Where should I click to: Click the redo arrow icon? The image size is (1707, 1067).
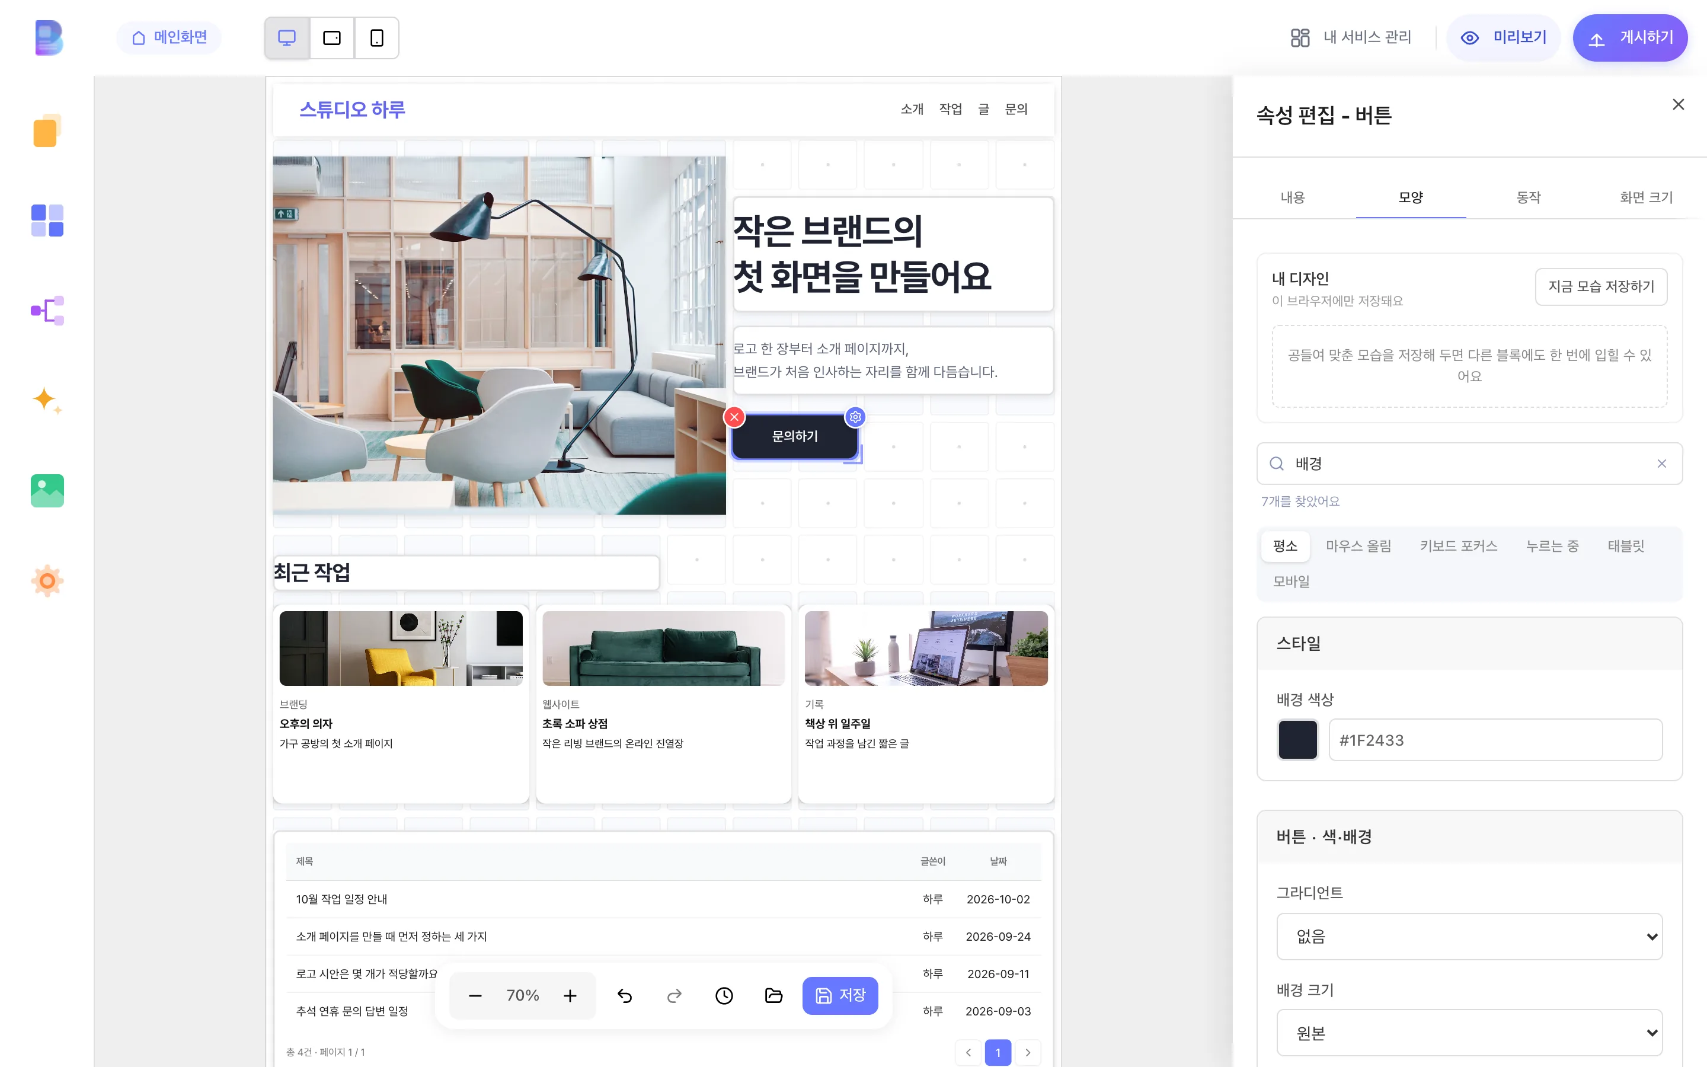point(675,996)
